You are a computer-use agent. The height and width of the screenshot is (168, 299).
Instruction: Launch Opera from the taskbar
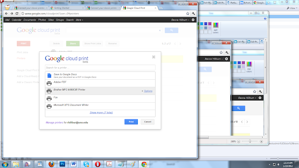(x=98, y=164)
